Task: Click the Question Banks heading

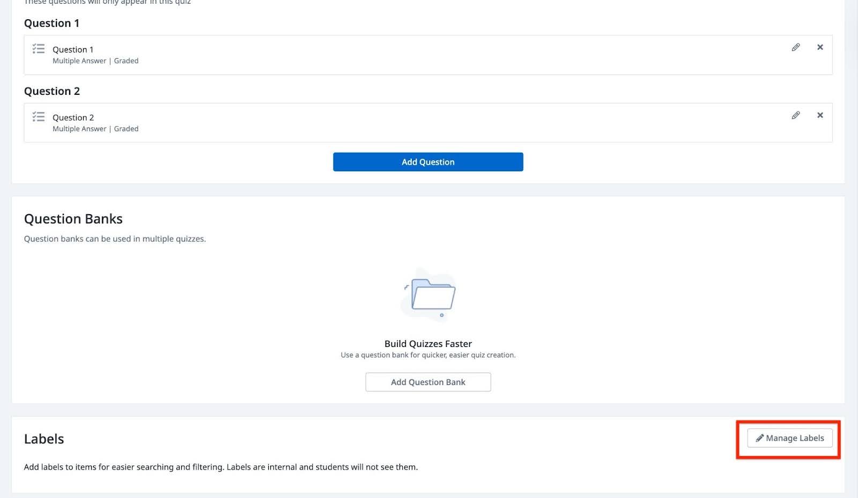Action: tap(73, 218)
